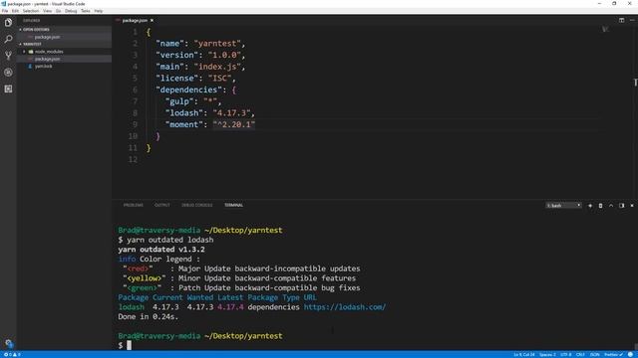Switch to the Output panel tab
Image resolution: width=638 pixels, height=358 pixels.
(162, 206)
